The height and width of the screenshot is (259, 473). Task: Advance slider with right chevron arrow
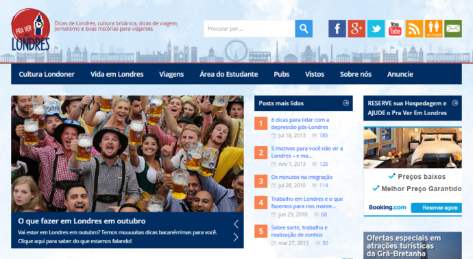tap(236, 237)
